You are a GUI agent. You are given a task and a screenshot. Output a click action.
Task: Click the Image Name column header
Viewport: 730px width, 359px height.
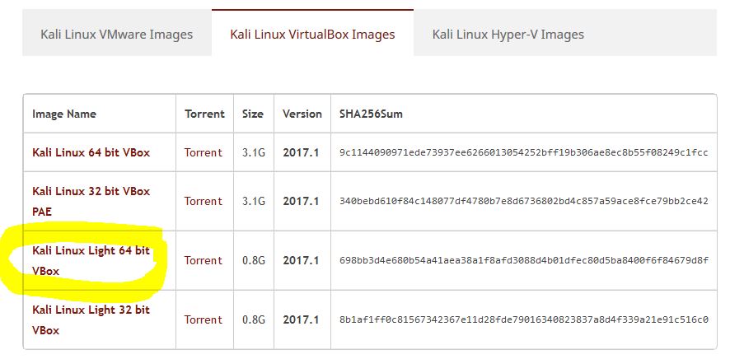[64, 114]
